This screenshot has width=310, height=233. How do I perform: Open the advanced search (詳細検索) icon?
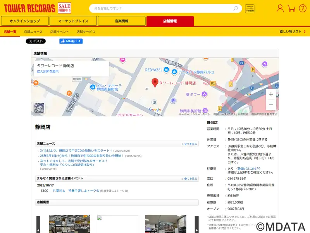pos(250,9)
